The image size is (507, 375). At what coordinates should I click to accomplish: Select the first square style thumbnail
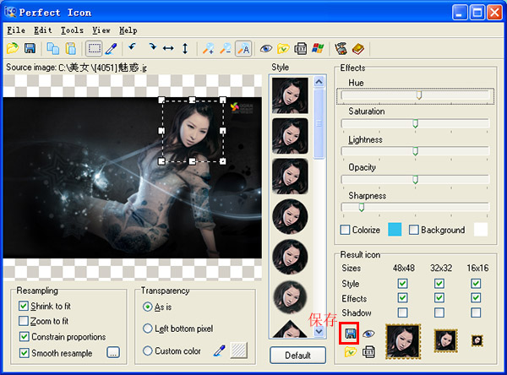tap(290, 95)
